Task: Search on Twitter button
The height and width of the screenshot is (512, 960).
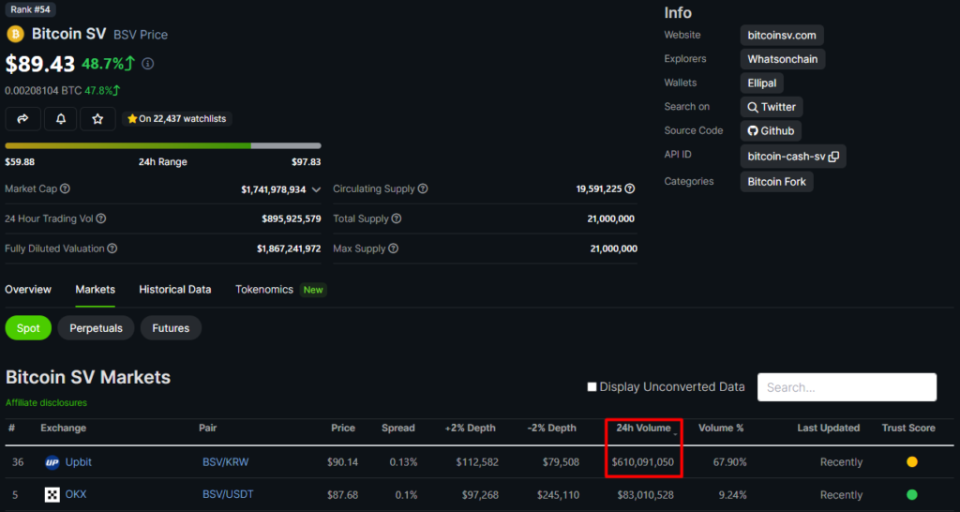Action: pos(772,107)
